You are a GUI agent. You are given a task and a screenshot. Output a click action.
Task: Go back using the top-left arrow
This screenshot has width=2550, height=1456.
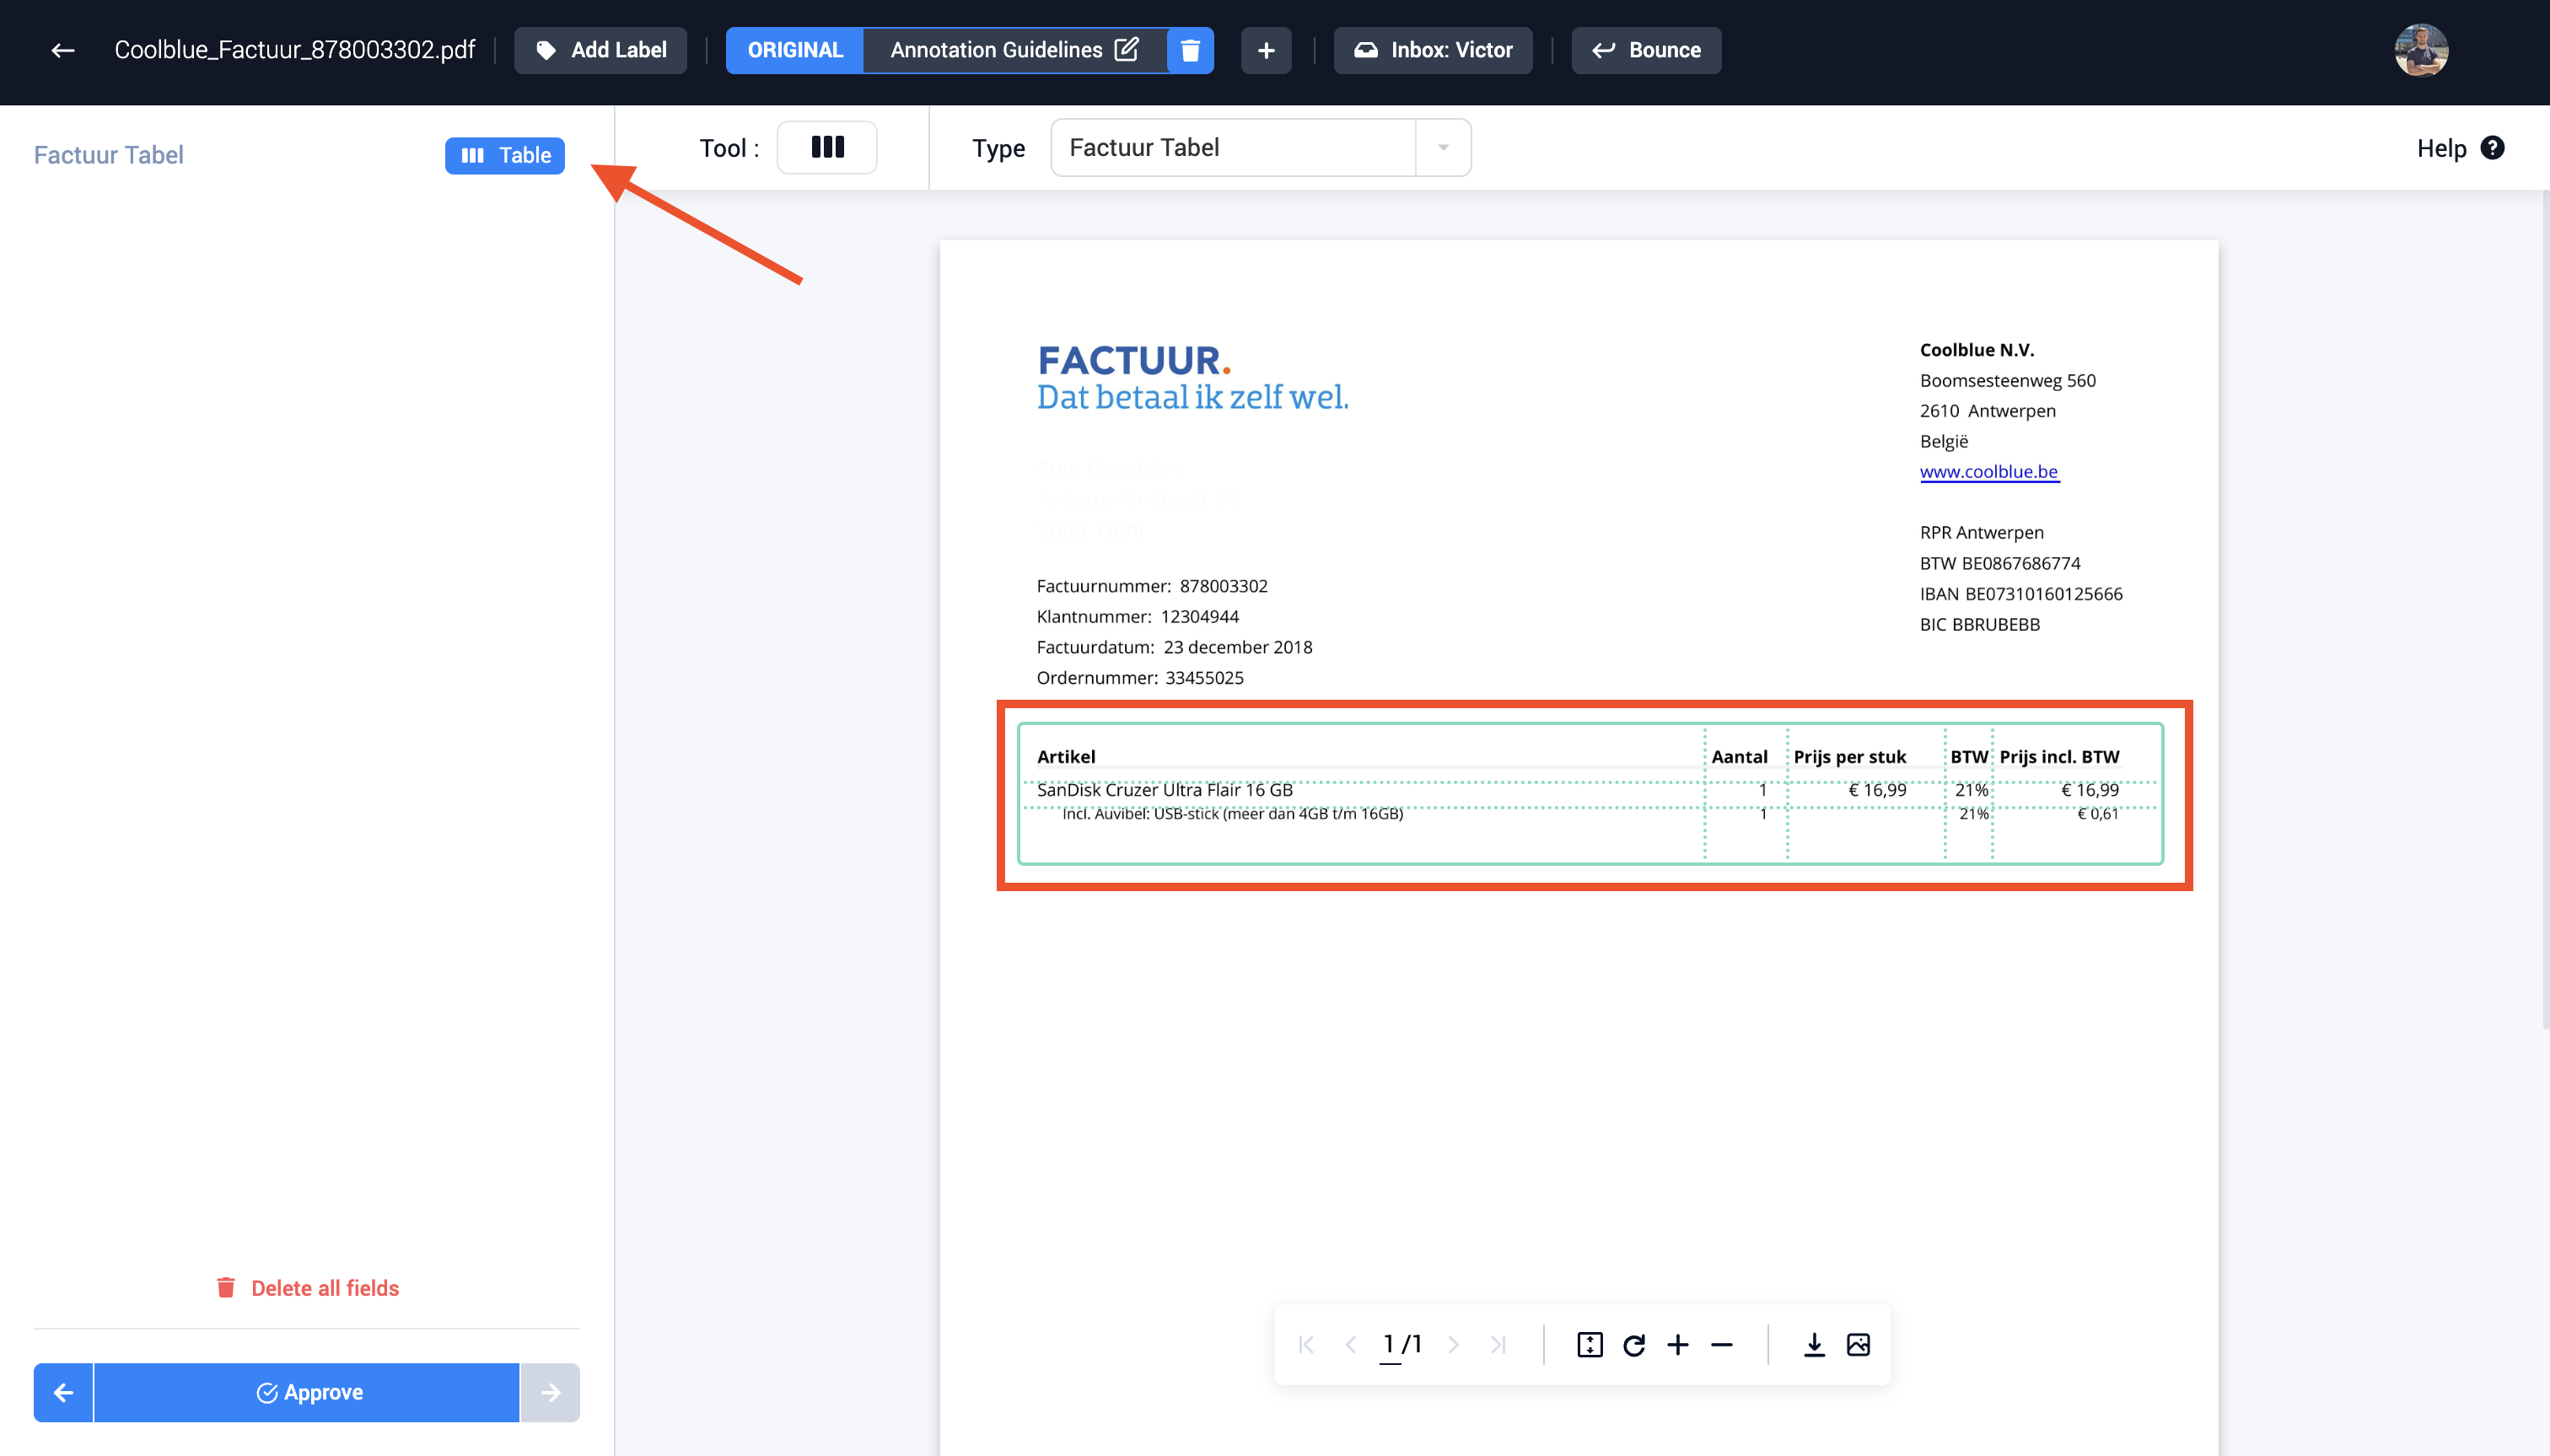[x=63, y=50]
